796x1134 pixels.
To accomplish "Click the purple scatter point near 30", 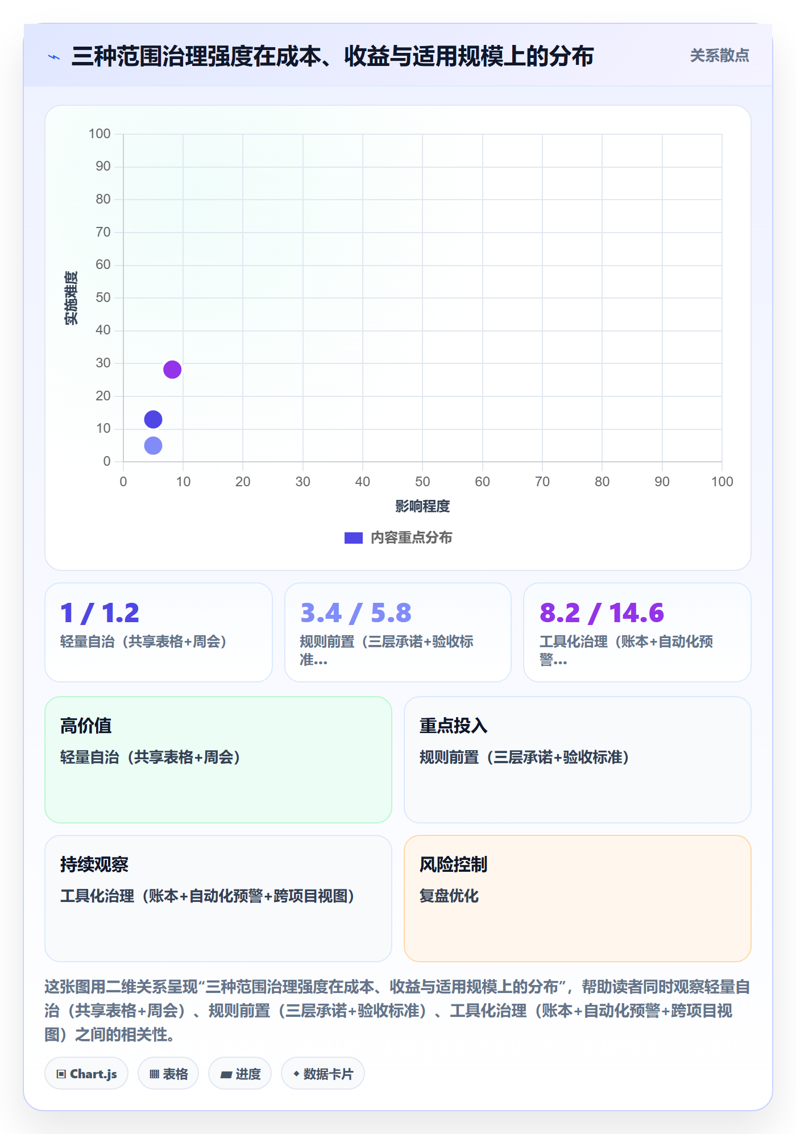I will [172, 370].
